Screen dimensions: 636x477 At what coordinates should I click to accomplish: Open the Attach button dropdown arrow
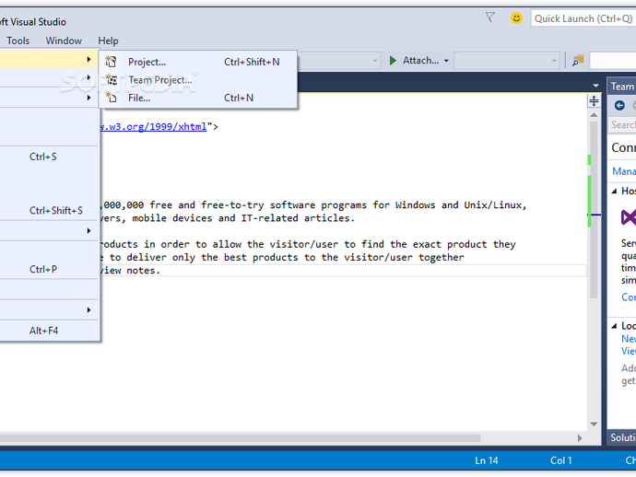click(446, 61)
